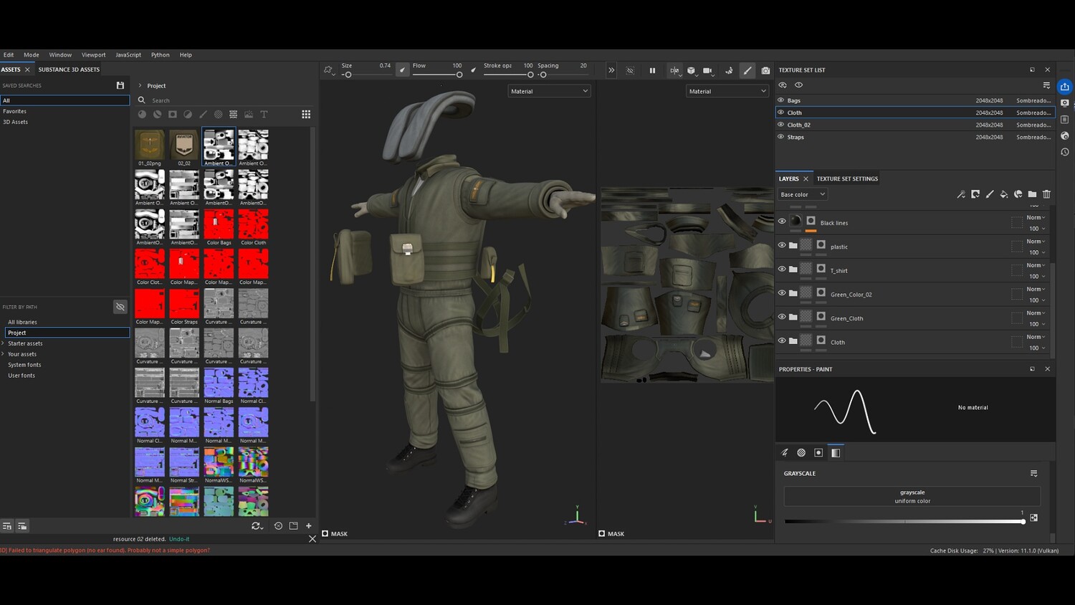This screenshot has width=1075, height=605.
Task: Add a paint layer with brush icon
Action: tap(990, 194)
